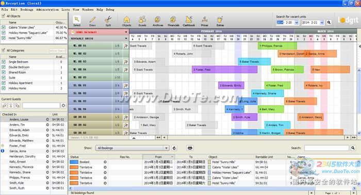361x195 pixels.
Task: Choose the Split scissors tool
Action: [108, 21]
